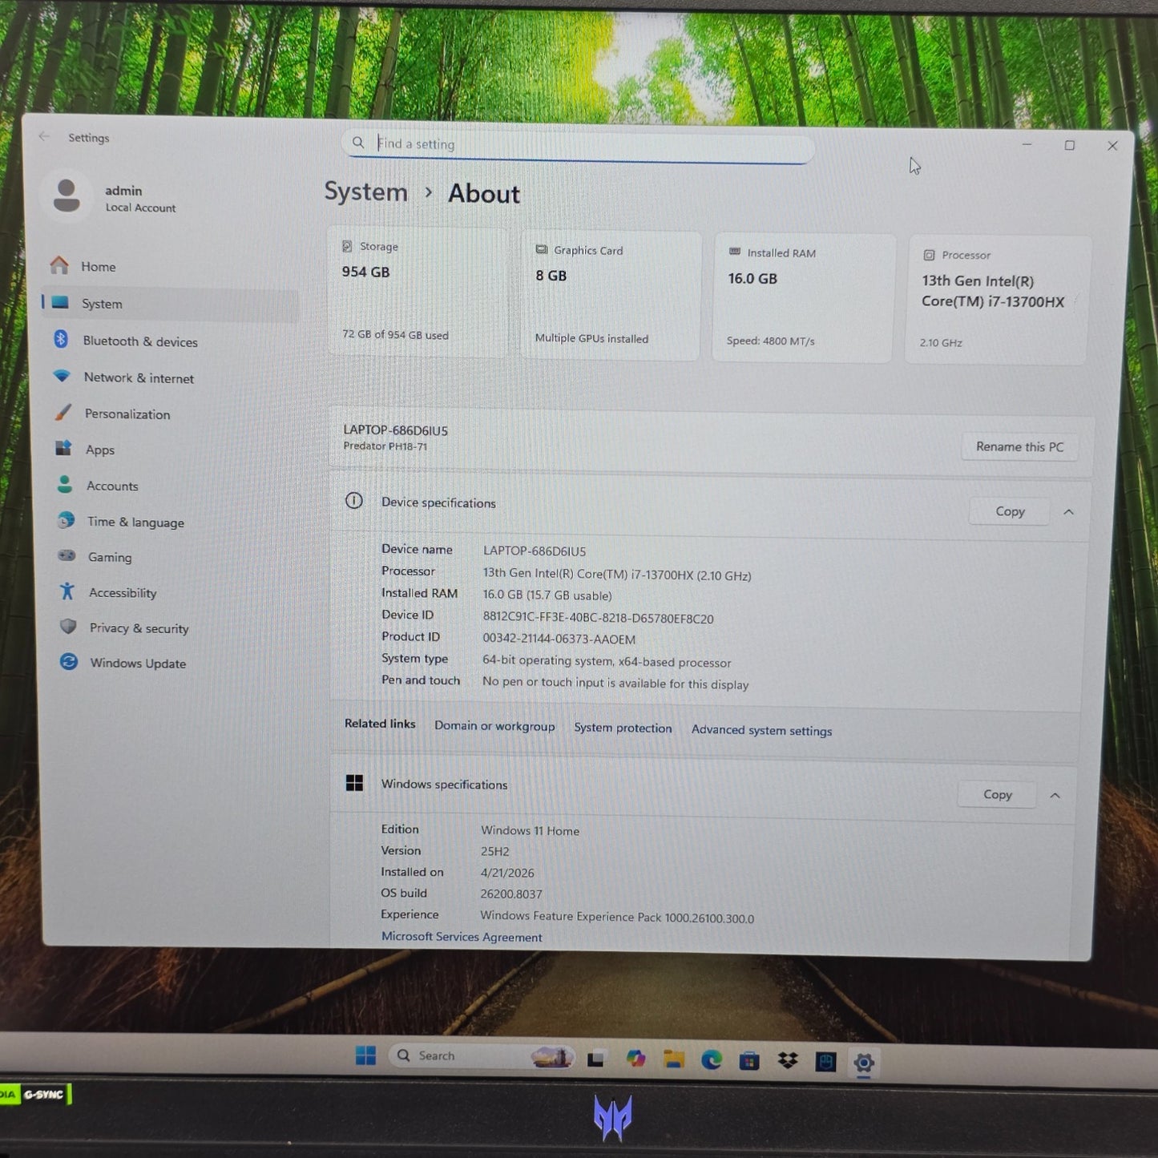Open the Windows Start menu
This screenshot has width=1158, height=1158.
point(366,1055)
